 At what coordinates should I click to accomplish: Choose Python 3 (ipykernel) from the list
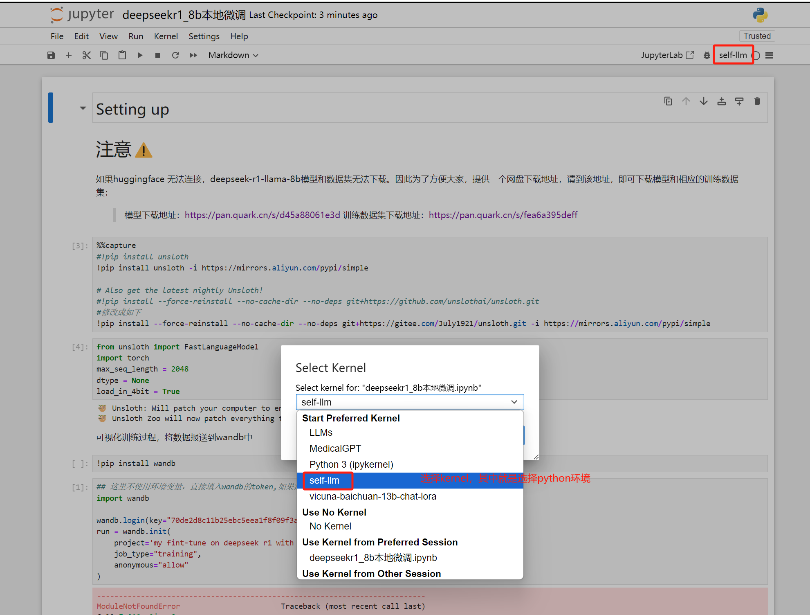pyautogui.click(x=351, y=464)
